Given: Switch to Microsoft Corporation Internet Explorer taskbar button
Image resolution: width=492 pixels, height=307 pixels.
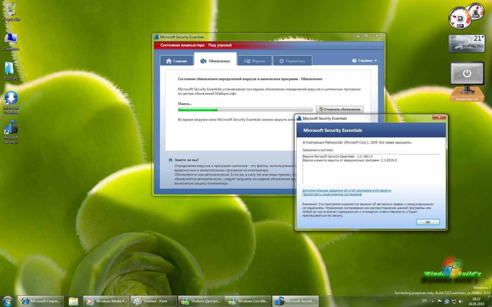Looking at the screenshot, I should coord(41,301).
